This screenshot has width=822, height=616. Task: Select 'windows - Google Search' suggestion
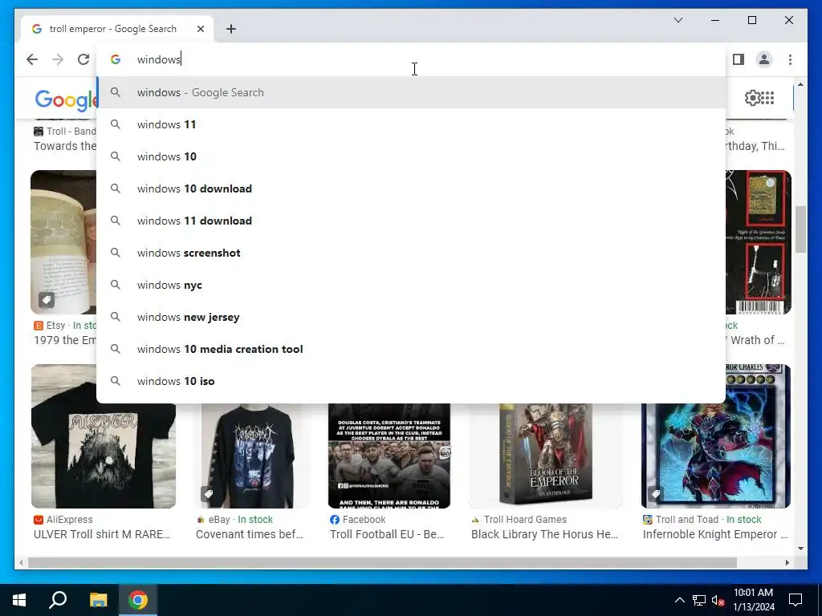tap(411, 93)
